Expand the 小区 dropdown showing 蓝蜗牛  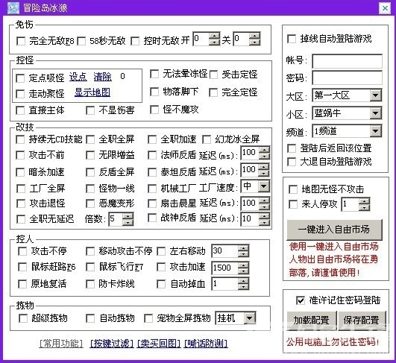[x=347, y=113]
